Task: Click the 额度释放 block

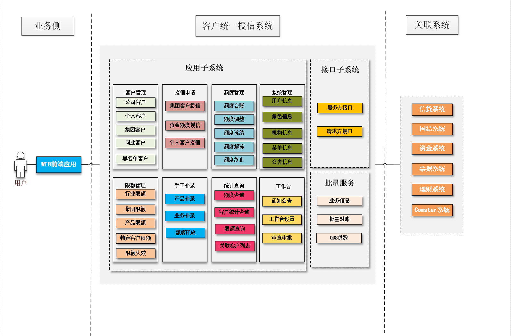Action: tap(185, 233)
